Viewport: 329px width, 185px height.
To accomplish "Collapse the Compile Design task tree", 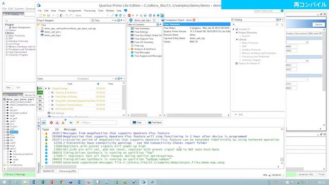I will pos(46,88).
